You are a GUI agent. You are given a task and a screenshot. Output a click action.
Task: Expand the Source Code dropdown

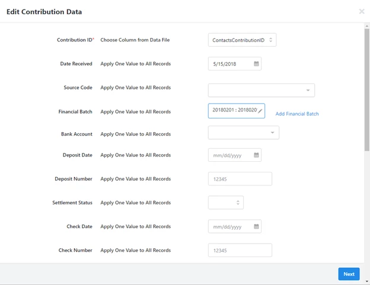(261, 90)
